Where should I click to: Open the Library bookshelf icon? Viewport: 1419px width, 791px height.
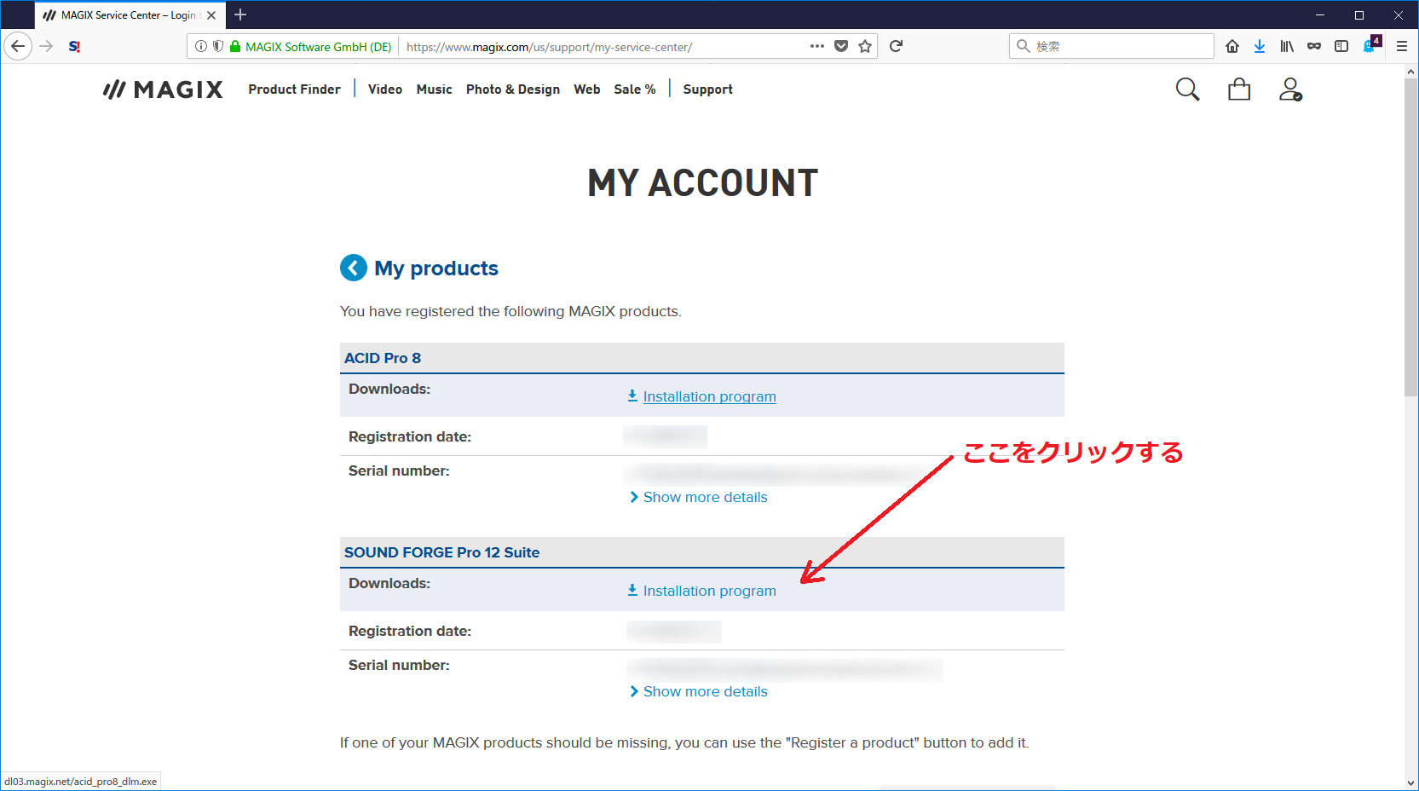(x=1287, y=46)
